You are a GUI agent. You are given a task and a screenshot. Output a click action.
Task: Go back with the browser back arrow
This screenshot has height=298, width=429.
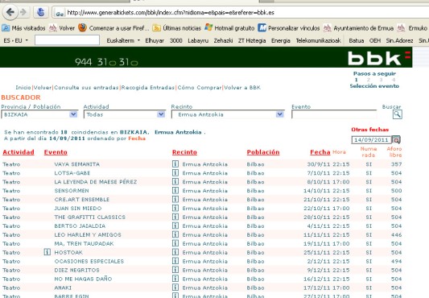(x=10, y=12)
